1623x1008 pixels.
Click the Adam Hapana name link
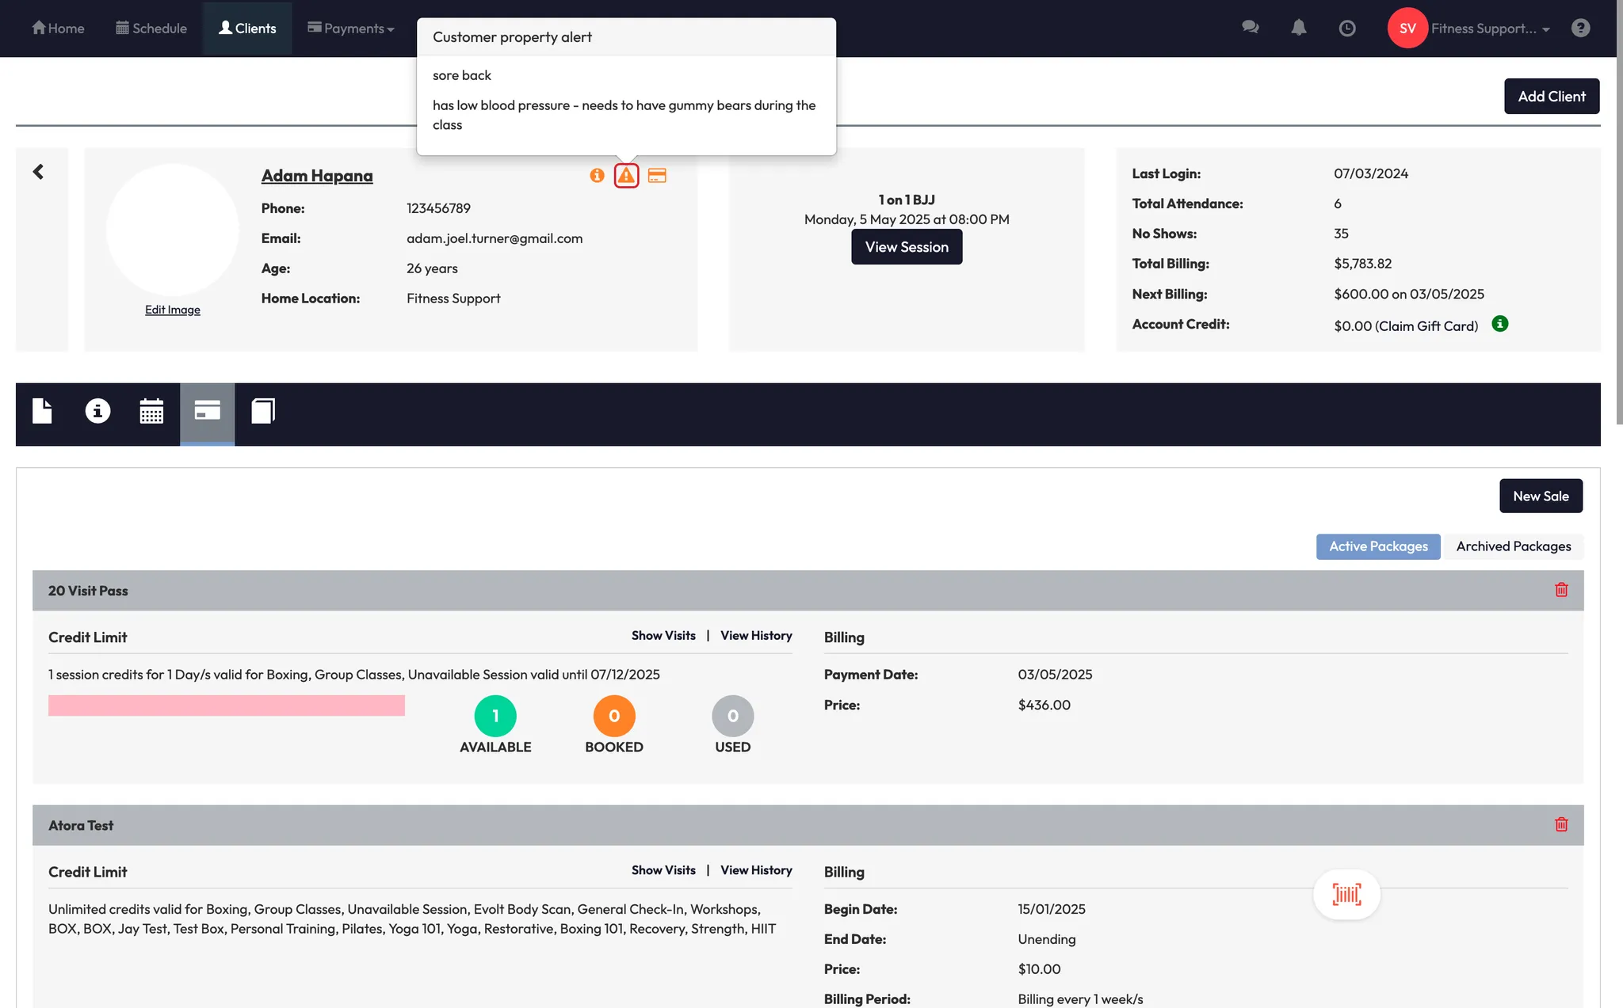[x=317, y=176]
